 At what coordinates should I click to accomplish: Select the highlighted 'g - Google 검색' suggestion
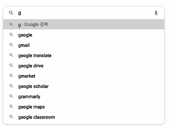[84, 24]
